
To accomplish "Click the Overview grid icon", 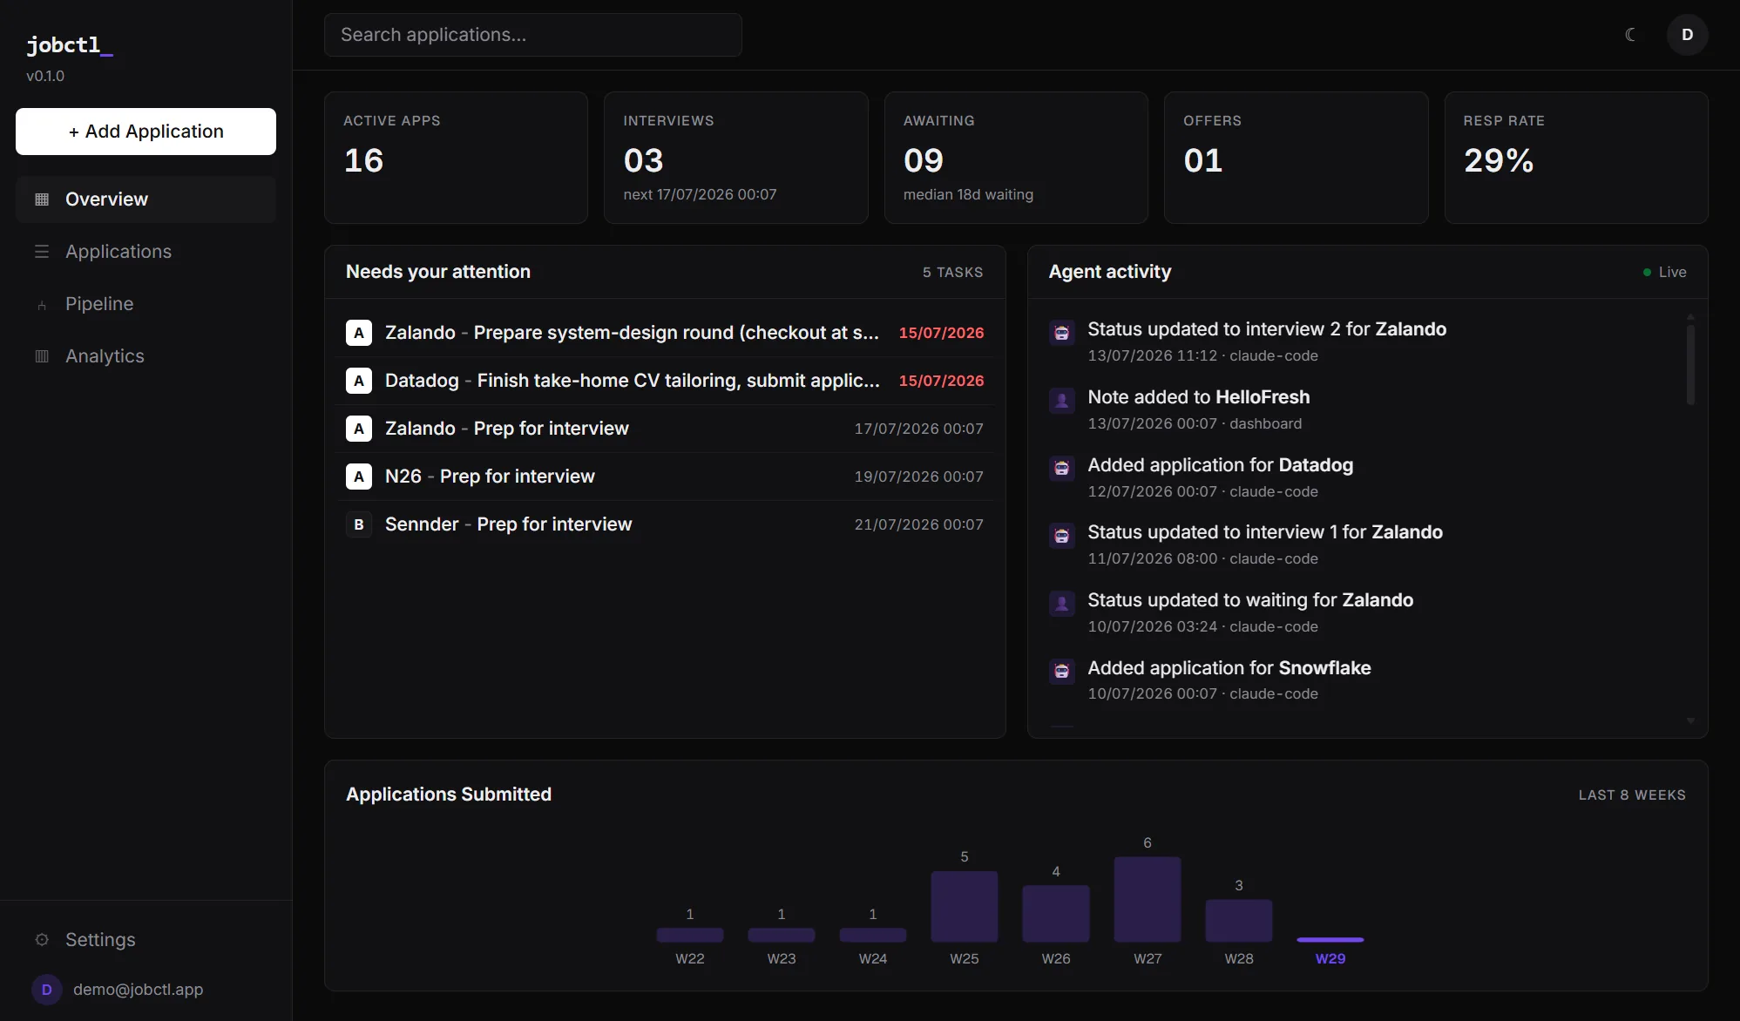I will (42, 199).
